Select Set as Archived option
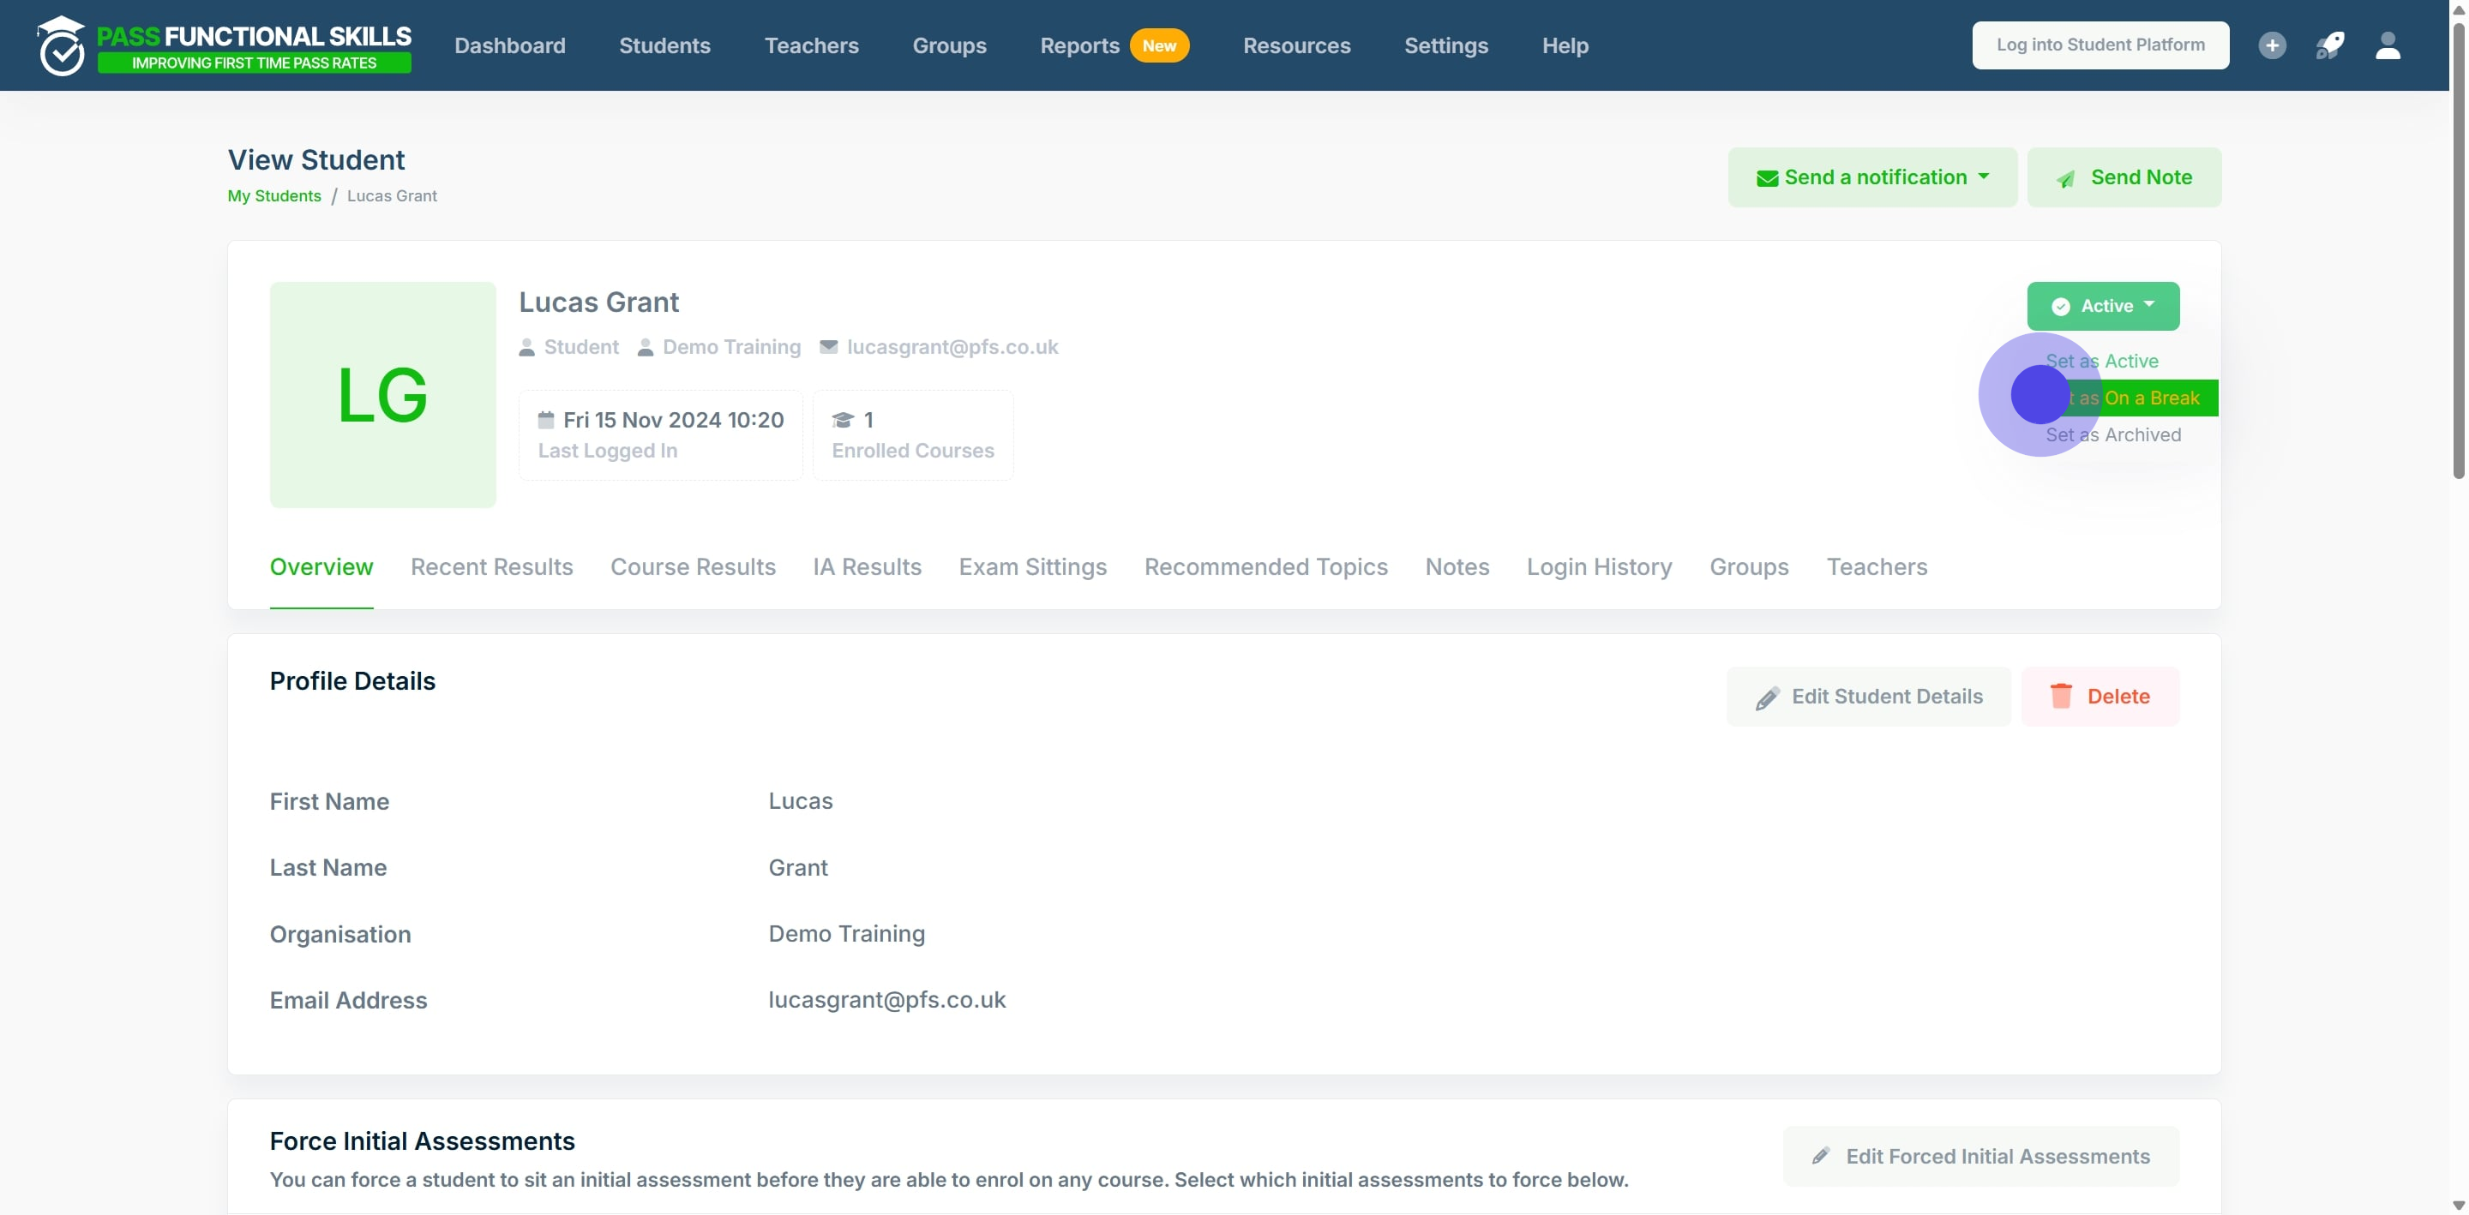 tap(2113, 435)
